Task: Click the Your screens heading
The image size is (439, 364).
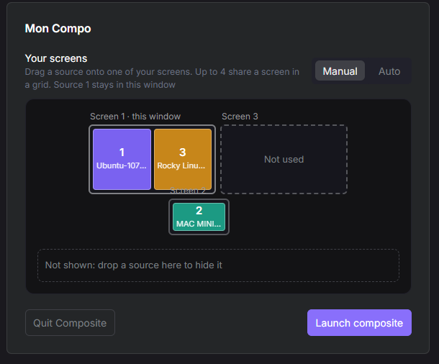Action: click(x=56, y=58)
